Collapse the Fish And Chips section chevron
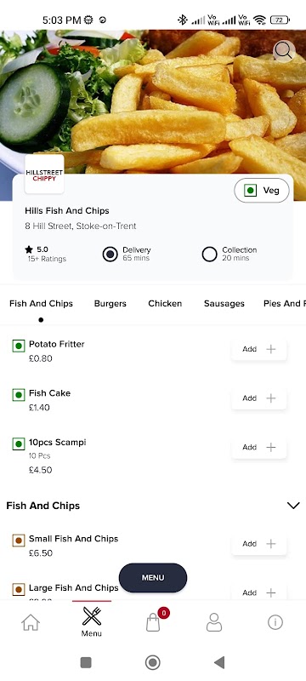306x681 pixels. [x=293, y=506]
